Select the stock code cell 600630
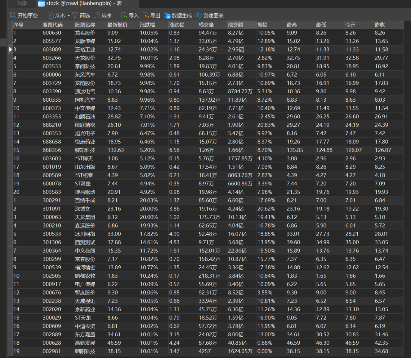Viewport: 411px width, 358px height. pos(58,33)
